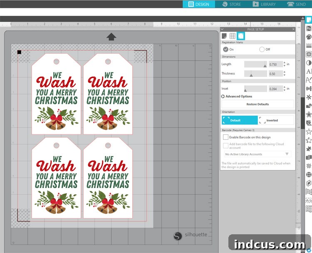Open the Modify shapes panel icon
312x253 pixels.
point(309,106)
